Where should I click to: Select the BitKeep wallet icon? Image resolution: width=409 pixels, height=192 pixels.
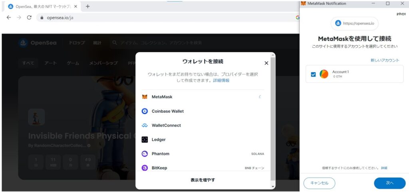tap(145, 168)
